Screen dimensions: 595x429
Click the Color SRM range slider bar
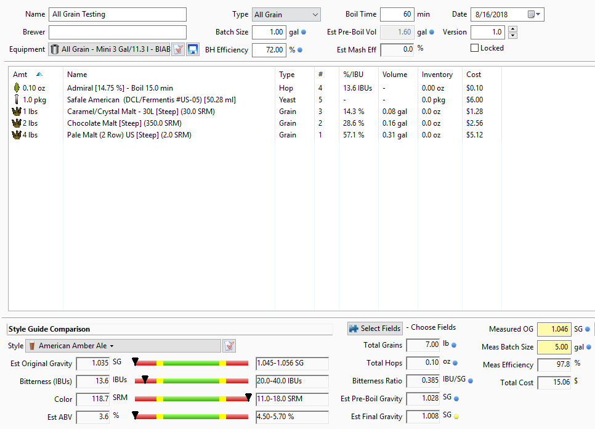[x=192, y=399]
